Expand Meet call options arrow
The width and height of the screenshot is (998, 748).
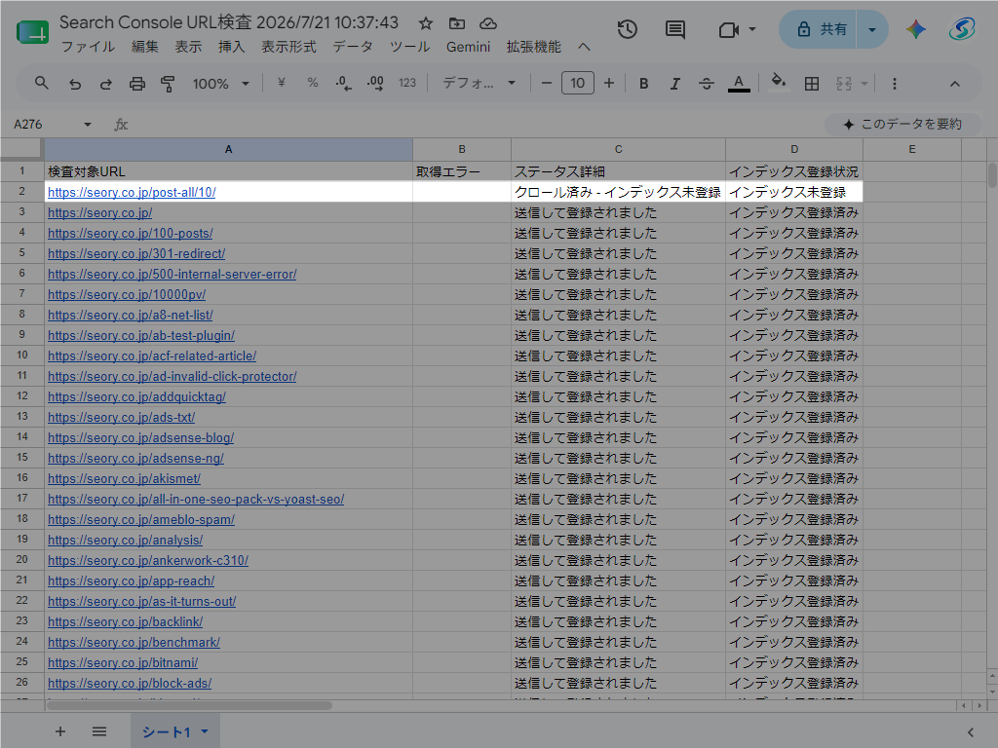(752, 29)
